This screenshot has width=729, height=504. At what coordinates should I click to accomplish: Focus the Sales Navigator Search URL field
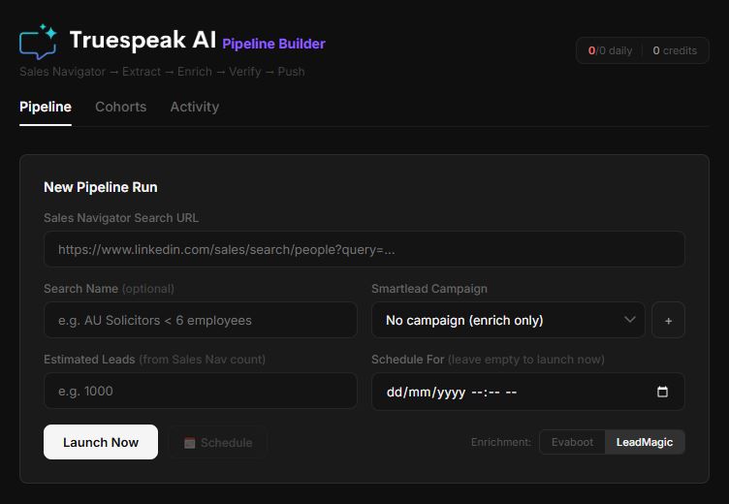(x=364, y=250)
